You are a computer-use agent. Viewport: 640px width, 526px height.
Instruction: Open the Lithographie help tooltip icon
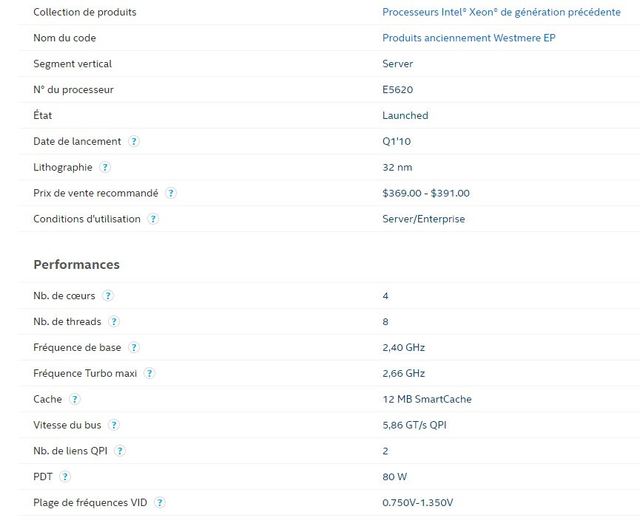click(105, 167)
